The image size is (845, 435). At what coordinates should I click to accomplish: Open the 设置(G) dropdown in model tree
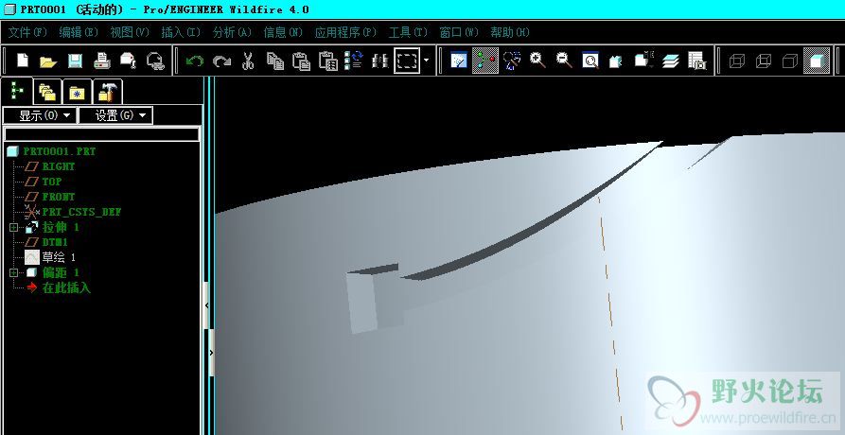tap(115, 115)
